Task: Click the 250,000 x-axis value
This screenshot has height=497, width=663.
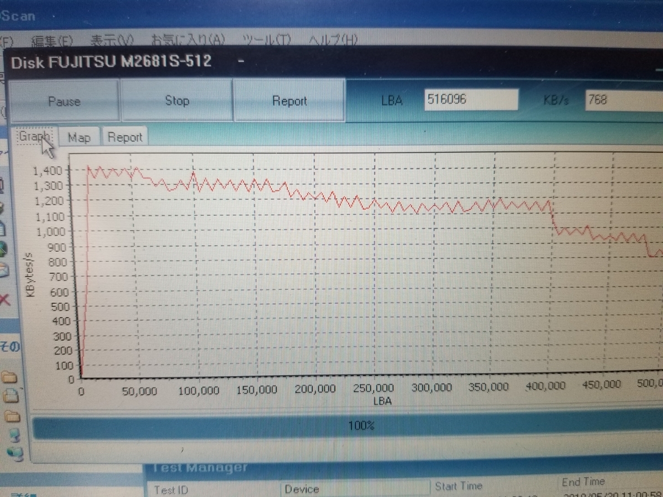Action: tap(373, 389)
